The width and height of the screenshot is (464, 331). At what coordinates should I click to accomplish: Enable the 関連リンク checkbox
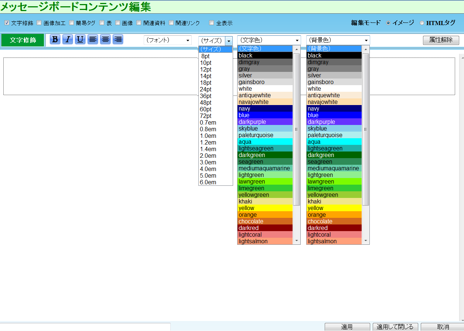[171, 23]
